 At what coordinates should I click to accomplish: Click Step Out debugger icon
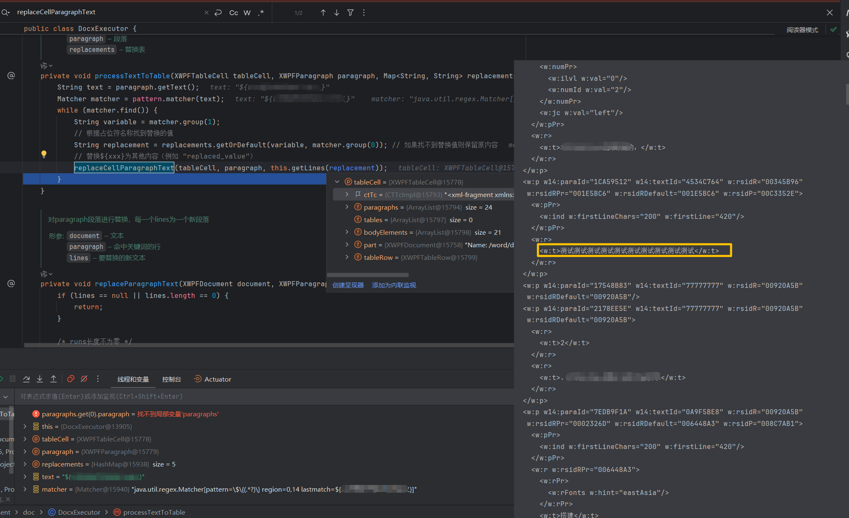tap(54, 379)
